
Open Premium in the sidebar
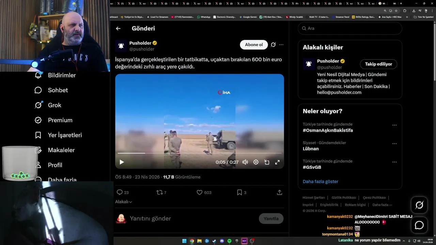coord(53,120)
